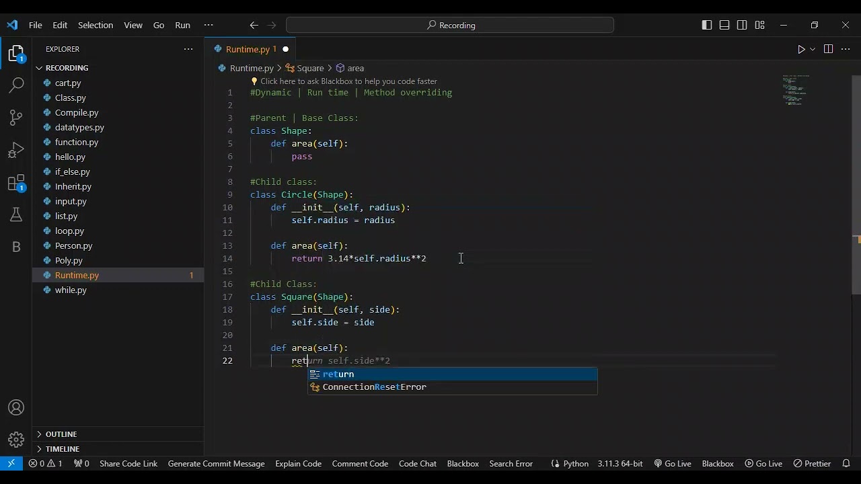Click the editor minimap
The image size is (861, 484).
pos(796,90)
